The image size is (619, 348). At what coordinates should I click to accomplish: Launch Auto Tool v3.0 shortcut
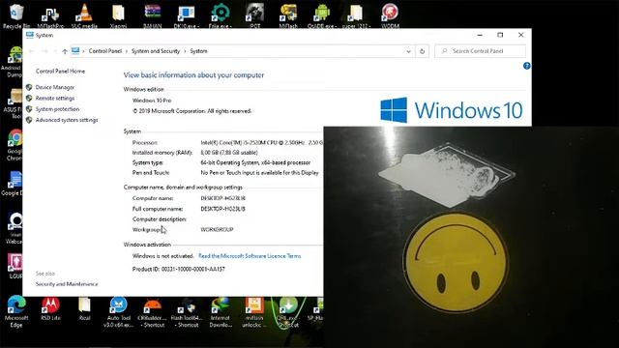(118, 311)
